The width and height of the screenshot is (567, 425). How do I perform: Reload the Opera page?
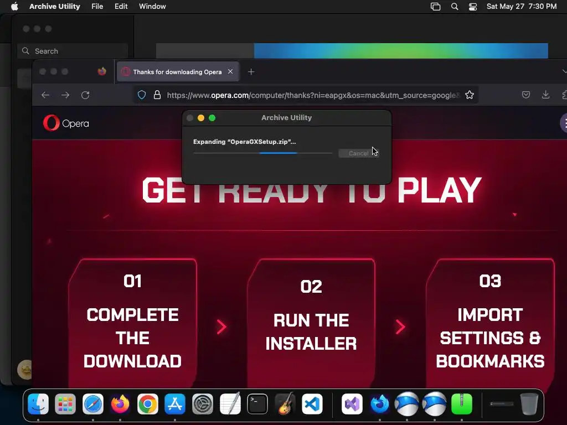[x=85, y=95]
